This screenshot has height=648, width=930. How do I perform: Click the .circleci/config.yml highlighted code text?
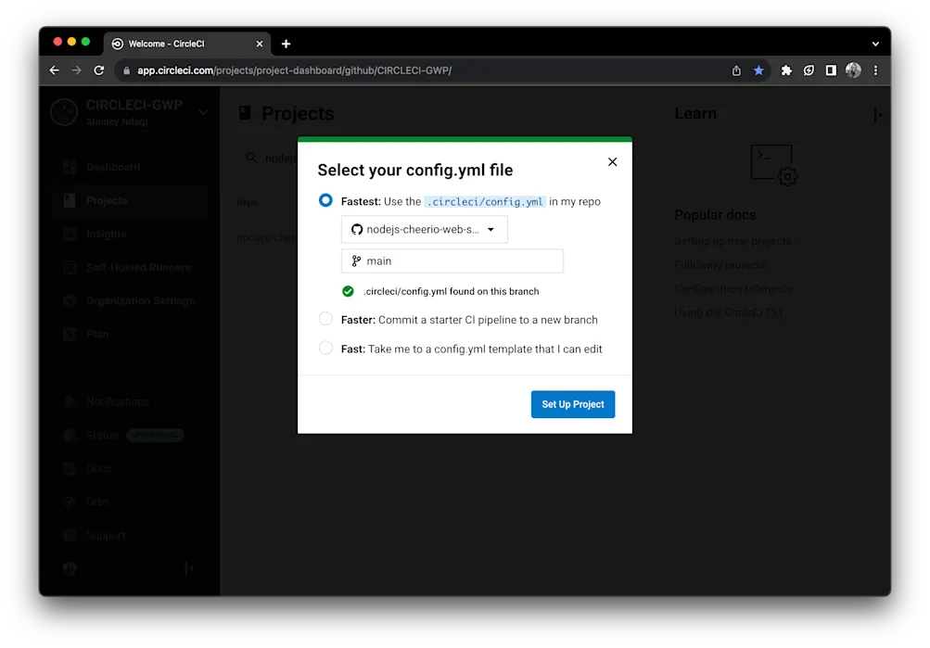[x=485, y=201]
